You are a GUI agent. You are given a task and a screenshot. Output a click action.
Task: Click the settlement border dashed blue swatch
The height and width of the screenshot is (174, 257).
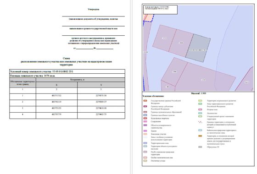click(145, 115)
